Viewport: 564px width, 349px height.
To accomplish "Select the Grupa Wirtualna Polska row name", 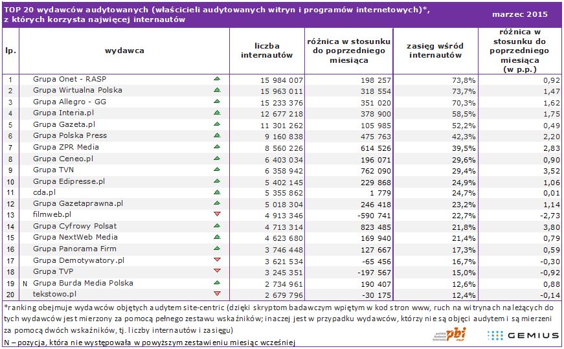I will [77, 91].
